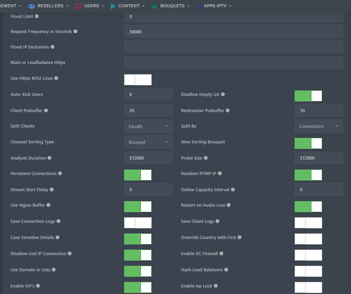351x294 pixels.
Task: Open Split By Connections dropdown
Action: click(x=319, y=126)
